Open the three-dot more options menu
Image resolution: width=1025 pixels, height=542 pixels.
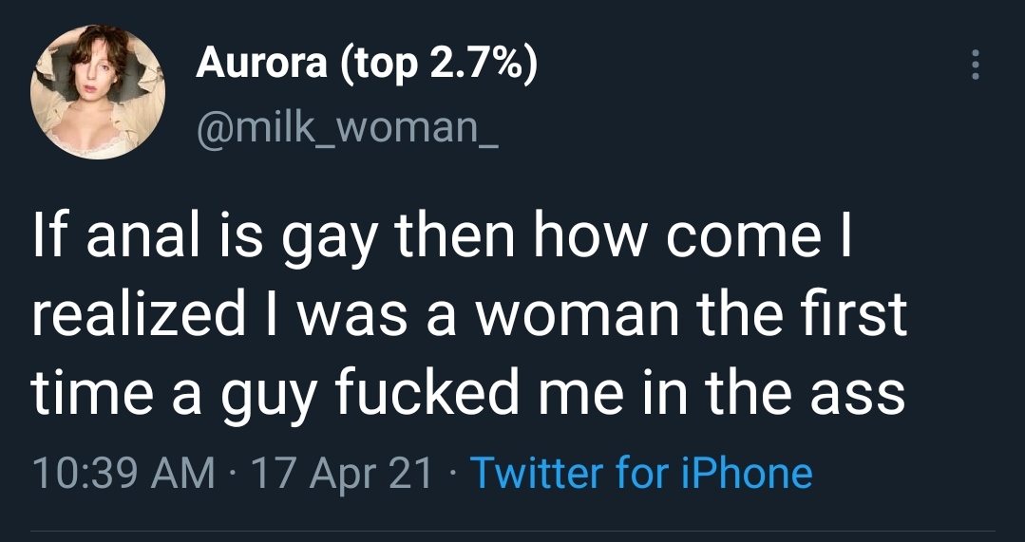972,65
